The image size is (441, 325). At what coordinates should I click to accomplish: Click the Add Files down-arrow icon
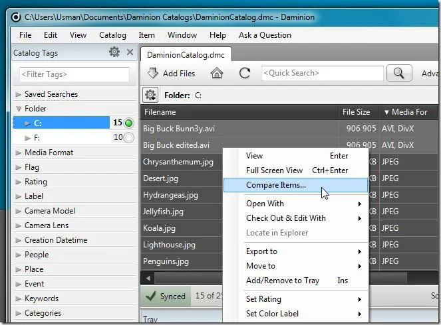153,73
